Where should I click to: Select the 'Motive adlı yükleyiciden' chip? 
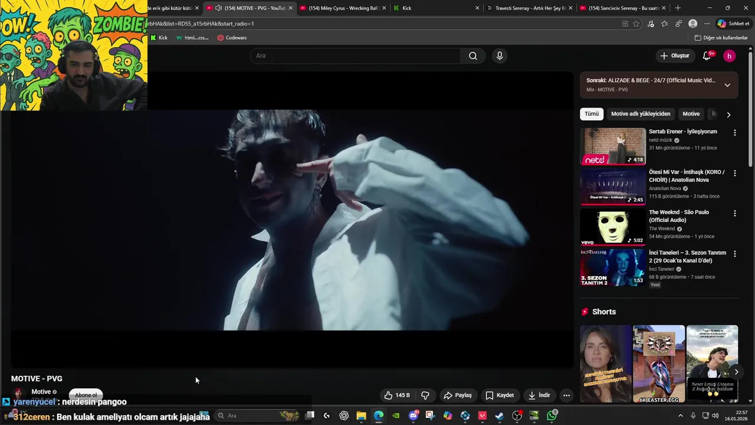(x=641, y=114)
